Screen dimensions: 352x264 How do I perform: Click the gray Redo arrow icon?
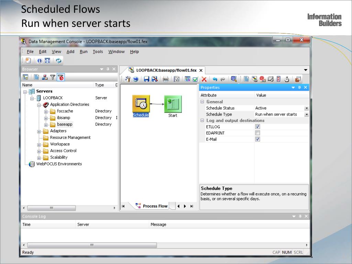(223, 79)
